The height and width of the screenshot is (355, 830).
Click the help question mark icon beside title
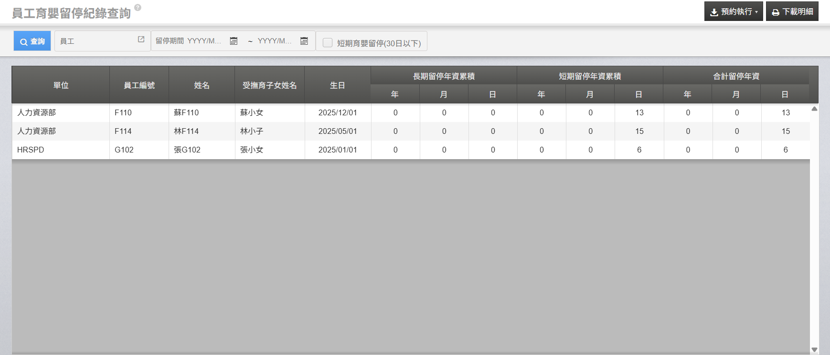[138, 8]
